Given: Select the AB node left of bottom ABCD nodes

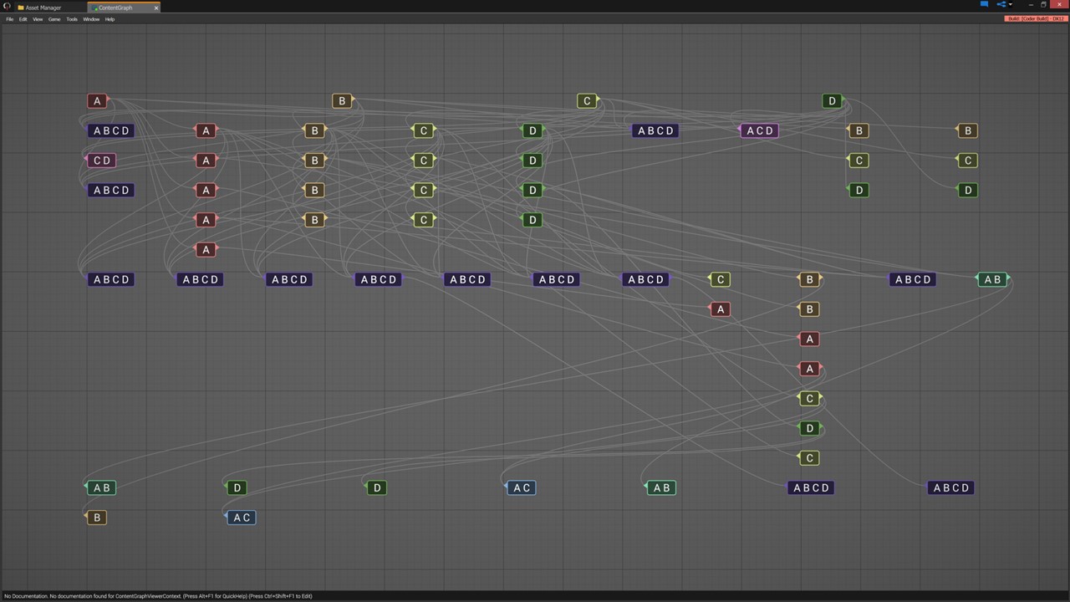Looking at the screenshot, I should 661,487.
